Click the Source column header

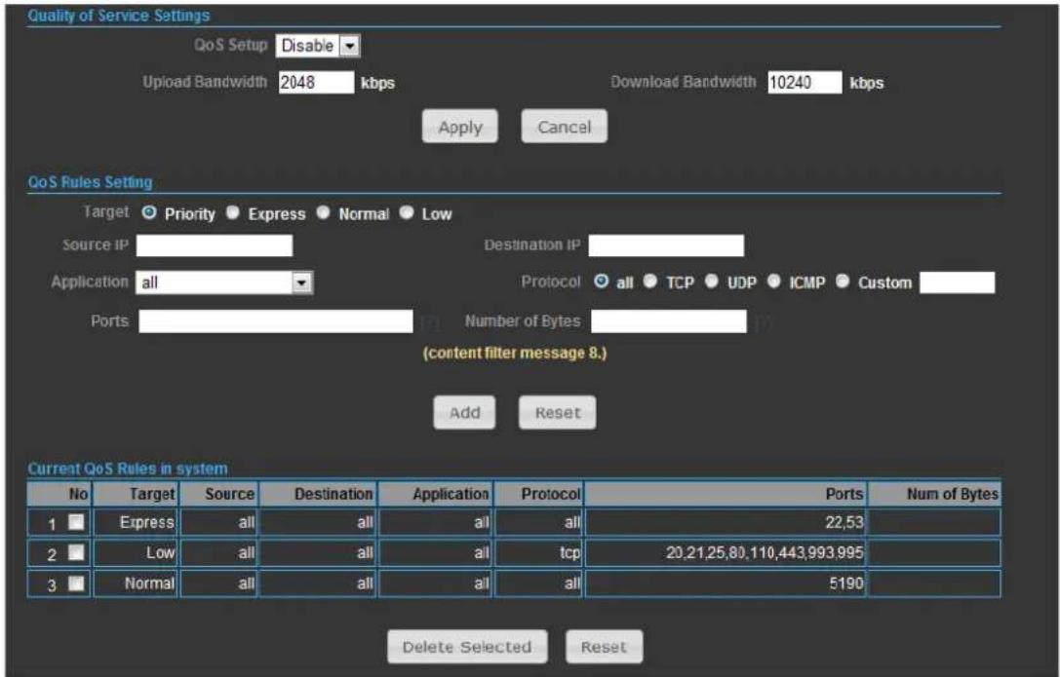218,494
